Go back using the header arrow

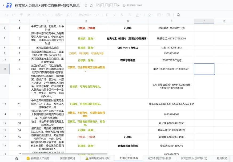click(3, 5)
